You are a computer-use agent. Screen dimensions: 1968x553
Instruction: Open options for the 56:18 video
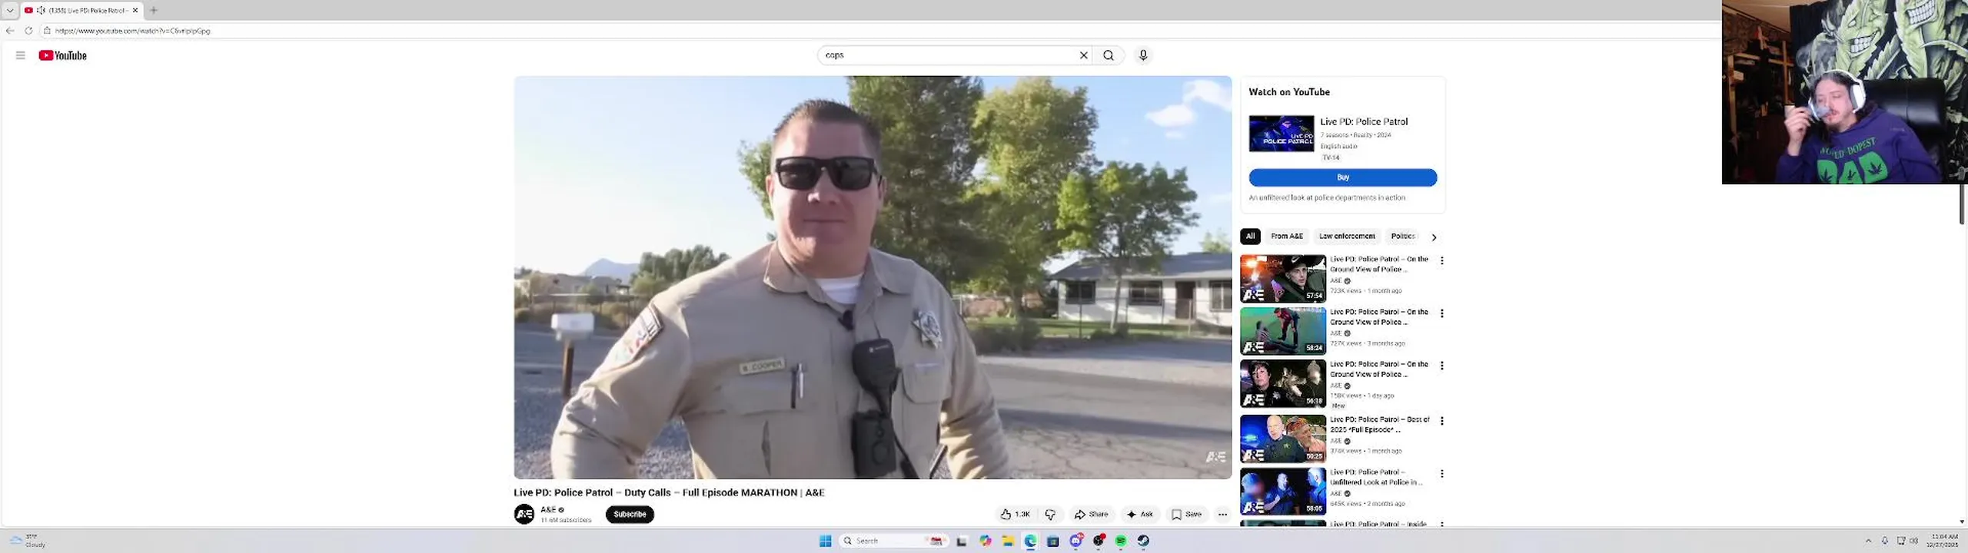(1442, 366)
